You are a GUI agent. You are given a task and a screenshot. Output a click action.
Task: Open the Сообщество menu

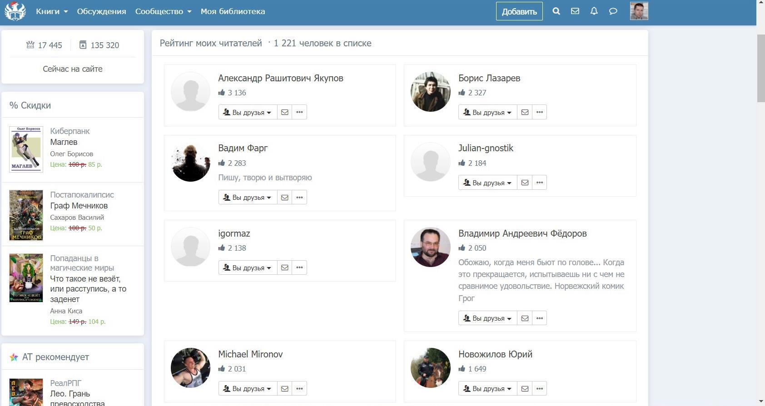(163, 11)
